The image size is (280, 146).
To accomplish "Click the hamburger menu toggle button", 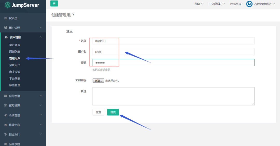I will [x=54, y=3].
